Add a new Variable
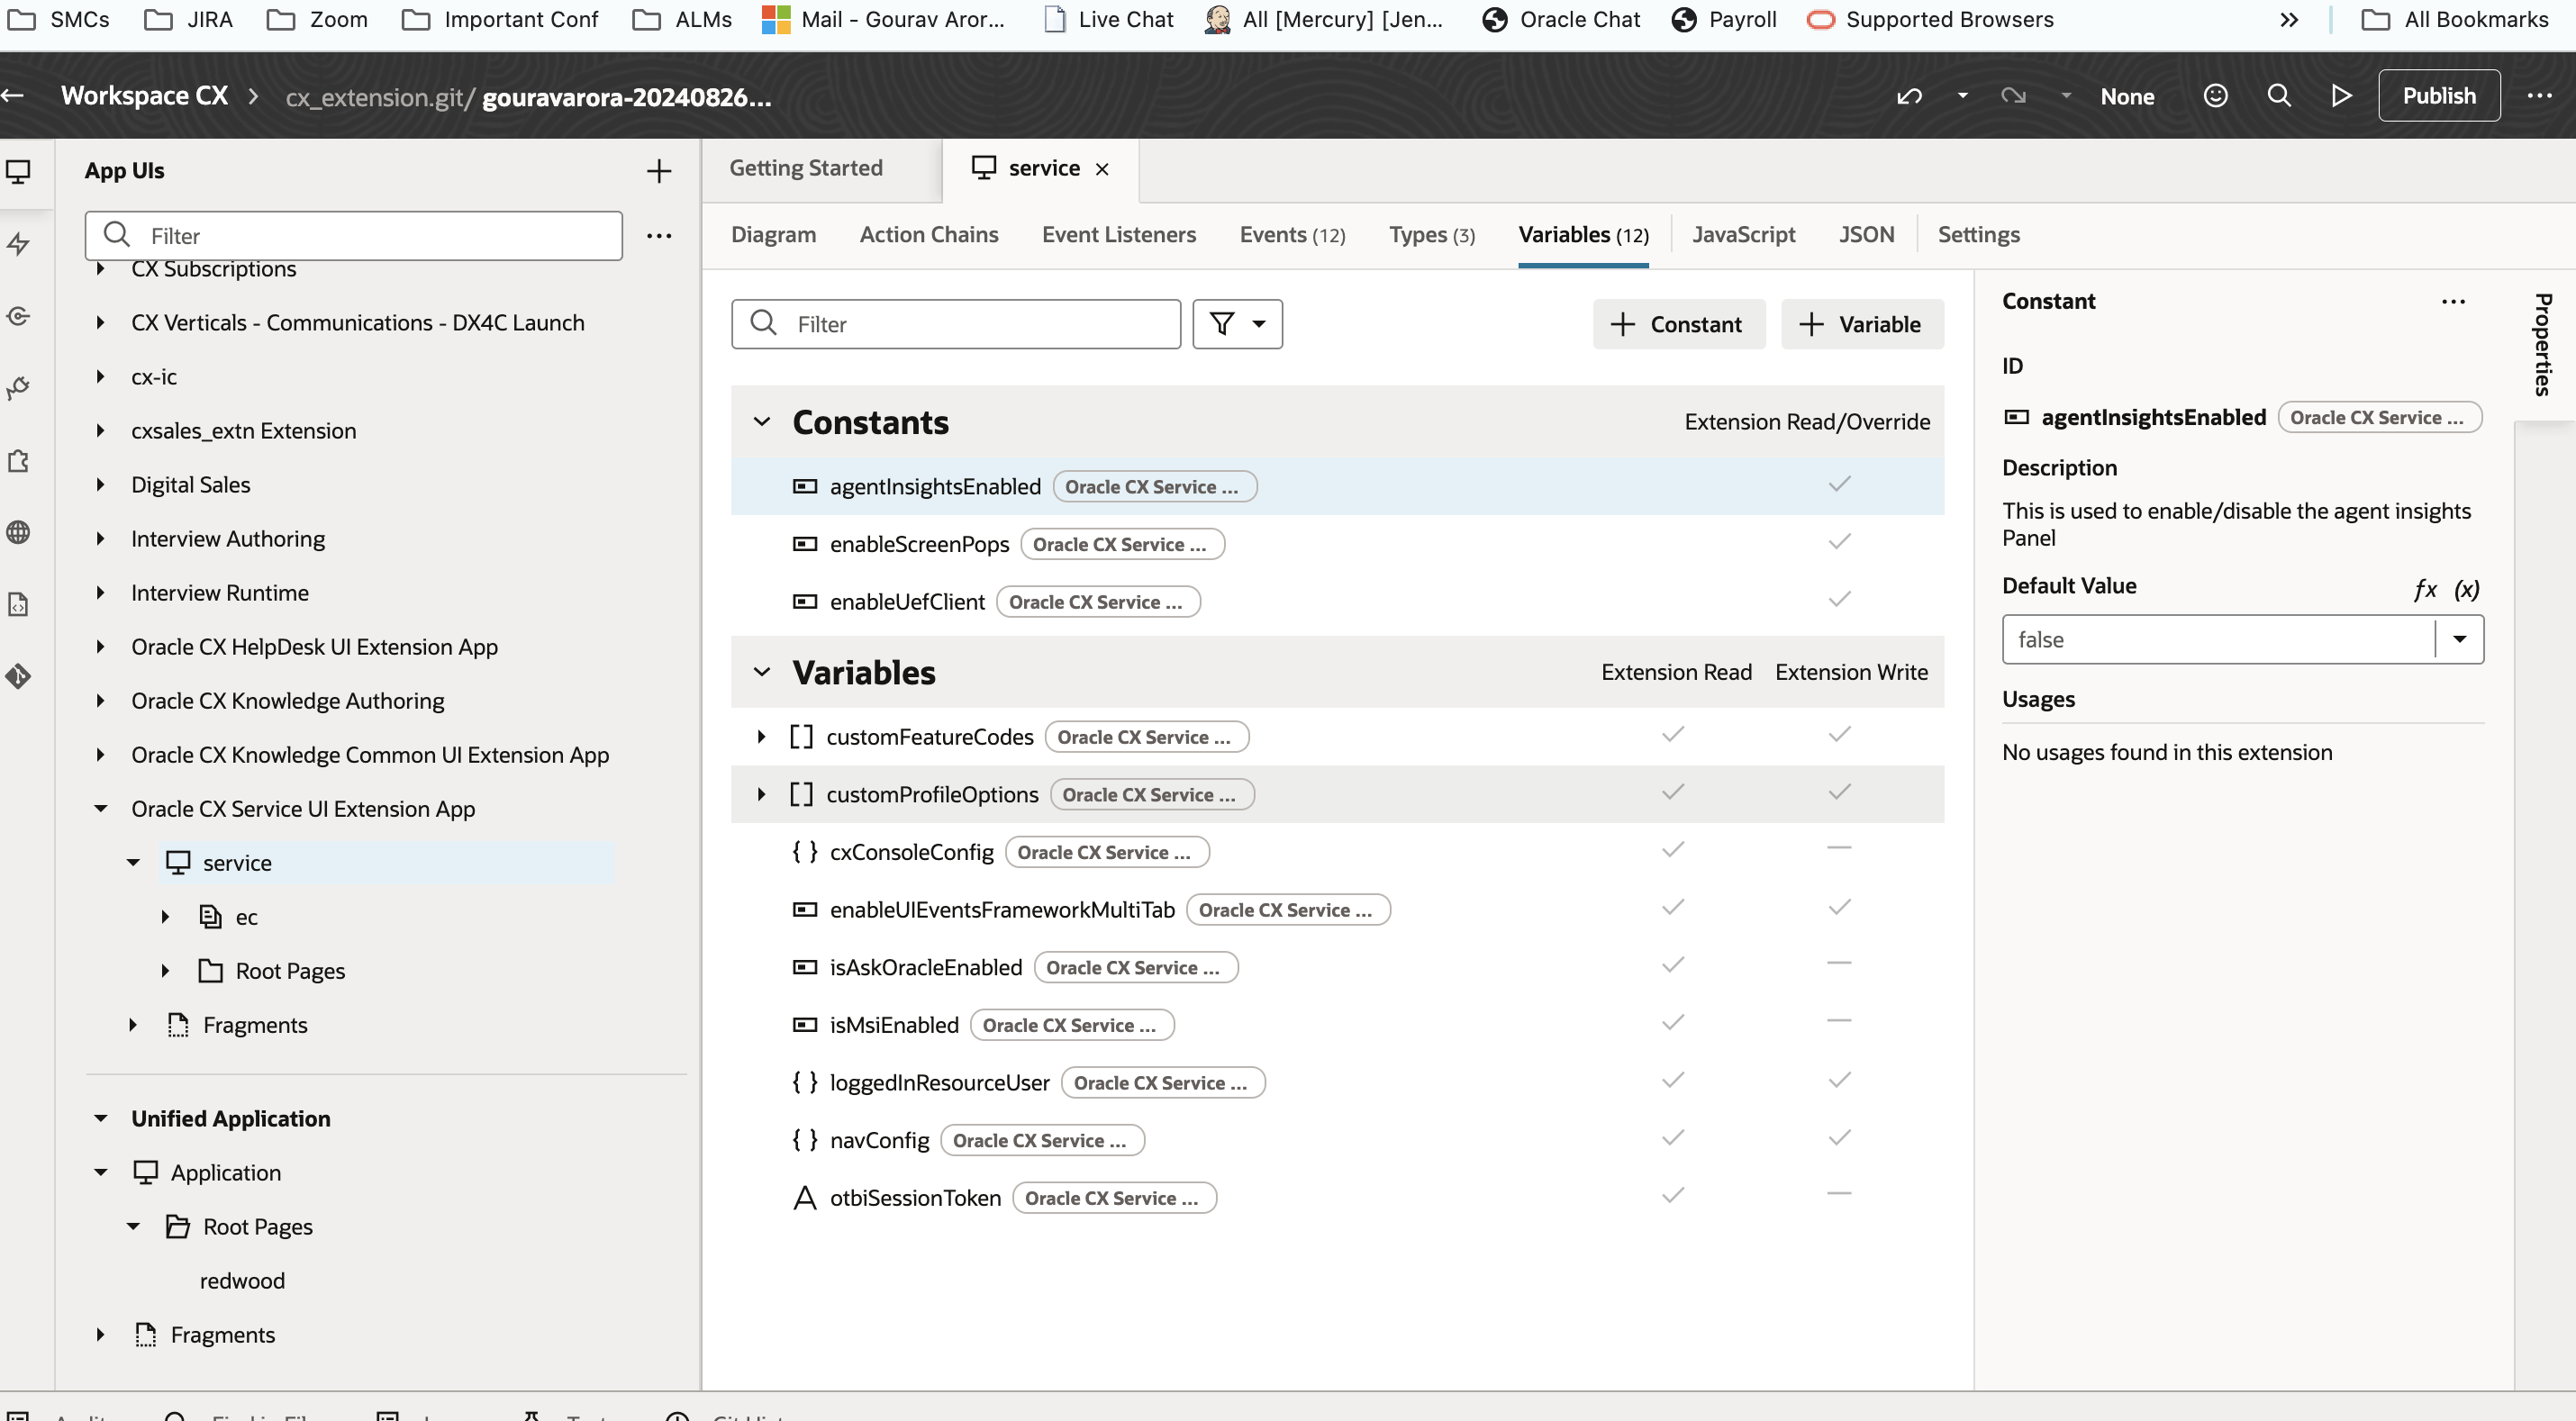Screen dimensions: 2576x1421 [1862, 324]
